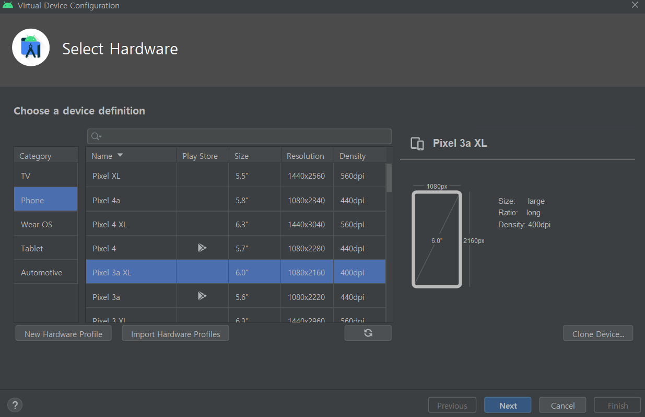
Task: Click the Android icon in title bar
Action: point(8,6)
